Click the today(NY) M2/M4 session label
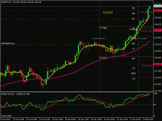This screenshot has height=121, width=162. [138, 39]
